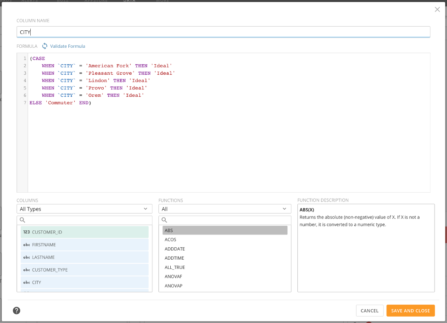Click the Validate Formula refresh icon
The image size is (447, 323).
point(45,46)
